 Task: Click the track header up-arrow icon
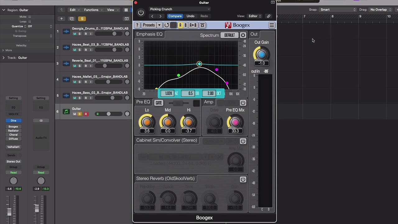click(61, 10)
